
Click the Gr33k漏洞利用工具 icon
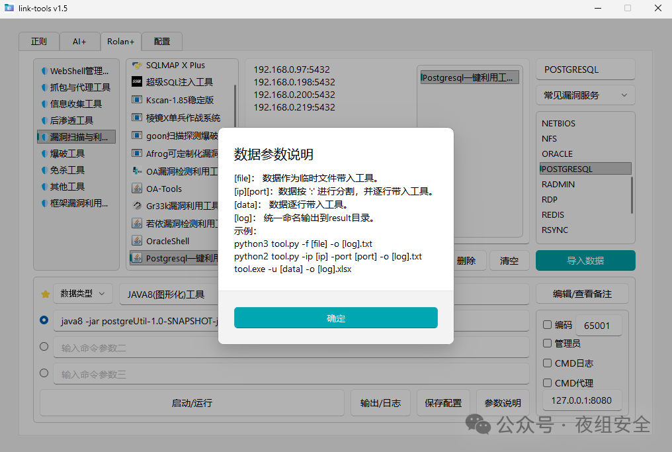click(x=137, y=206)
